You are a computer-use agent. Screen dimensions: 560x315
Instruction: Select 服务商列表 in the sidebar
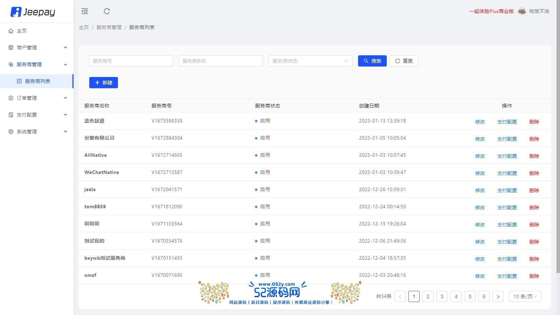(37, 81)
